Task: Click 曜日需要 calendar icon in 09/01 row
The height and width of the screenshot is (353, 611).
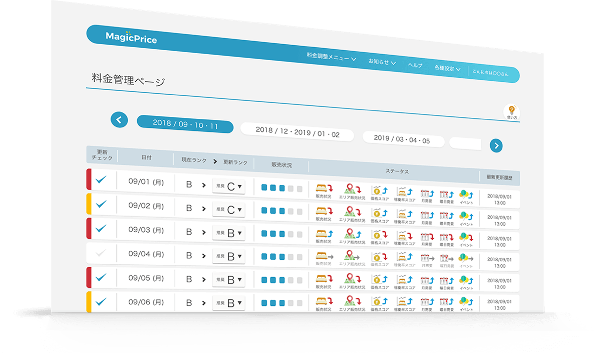Action: coord(446,195)
